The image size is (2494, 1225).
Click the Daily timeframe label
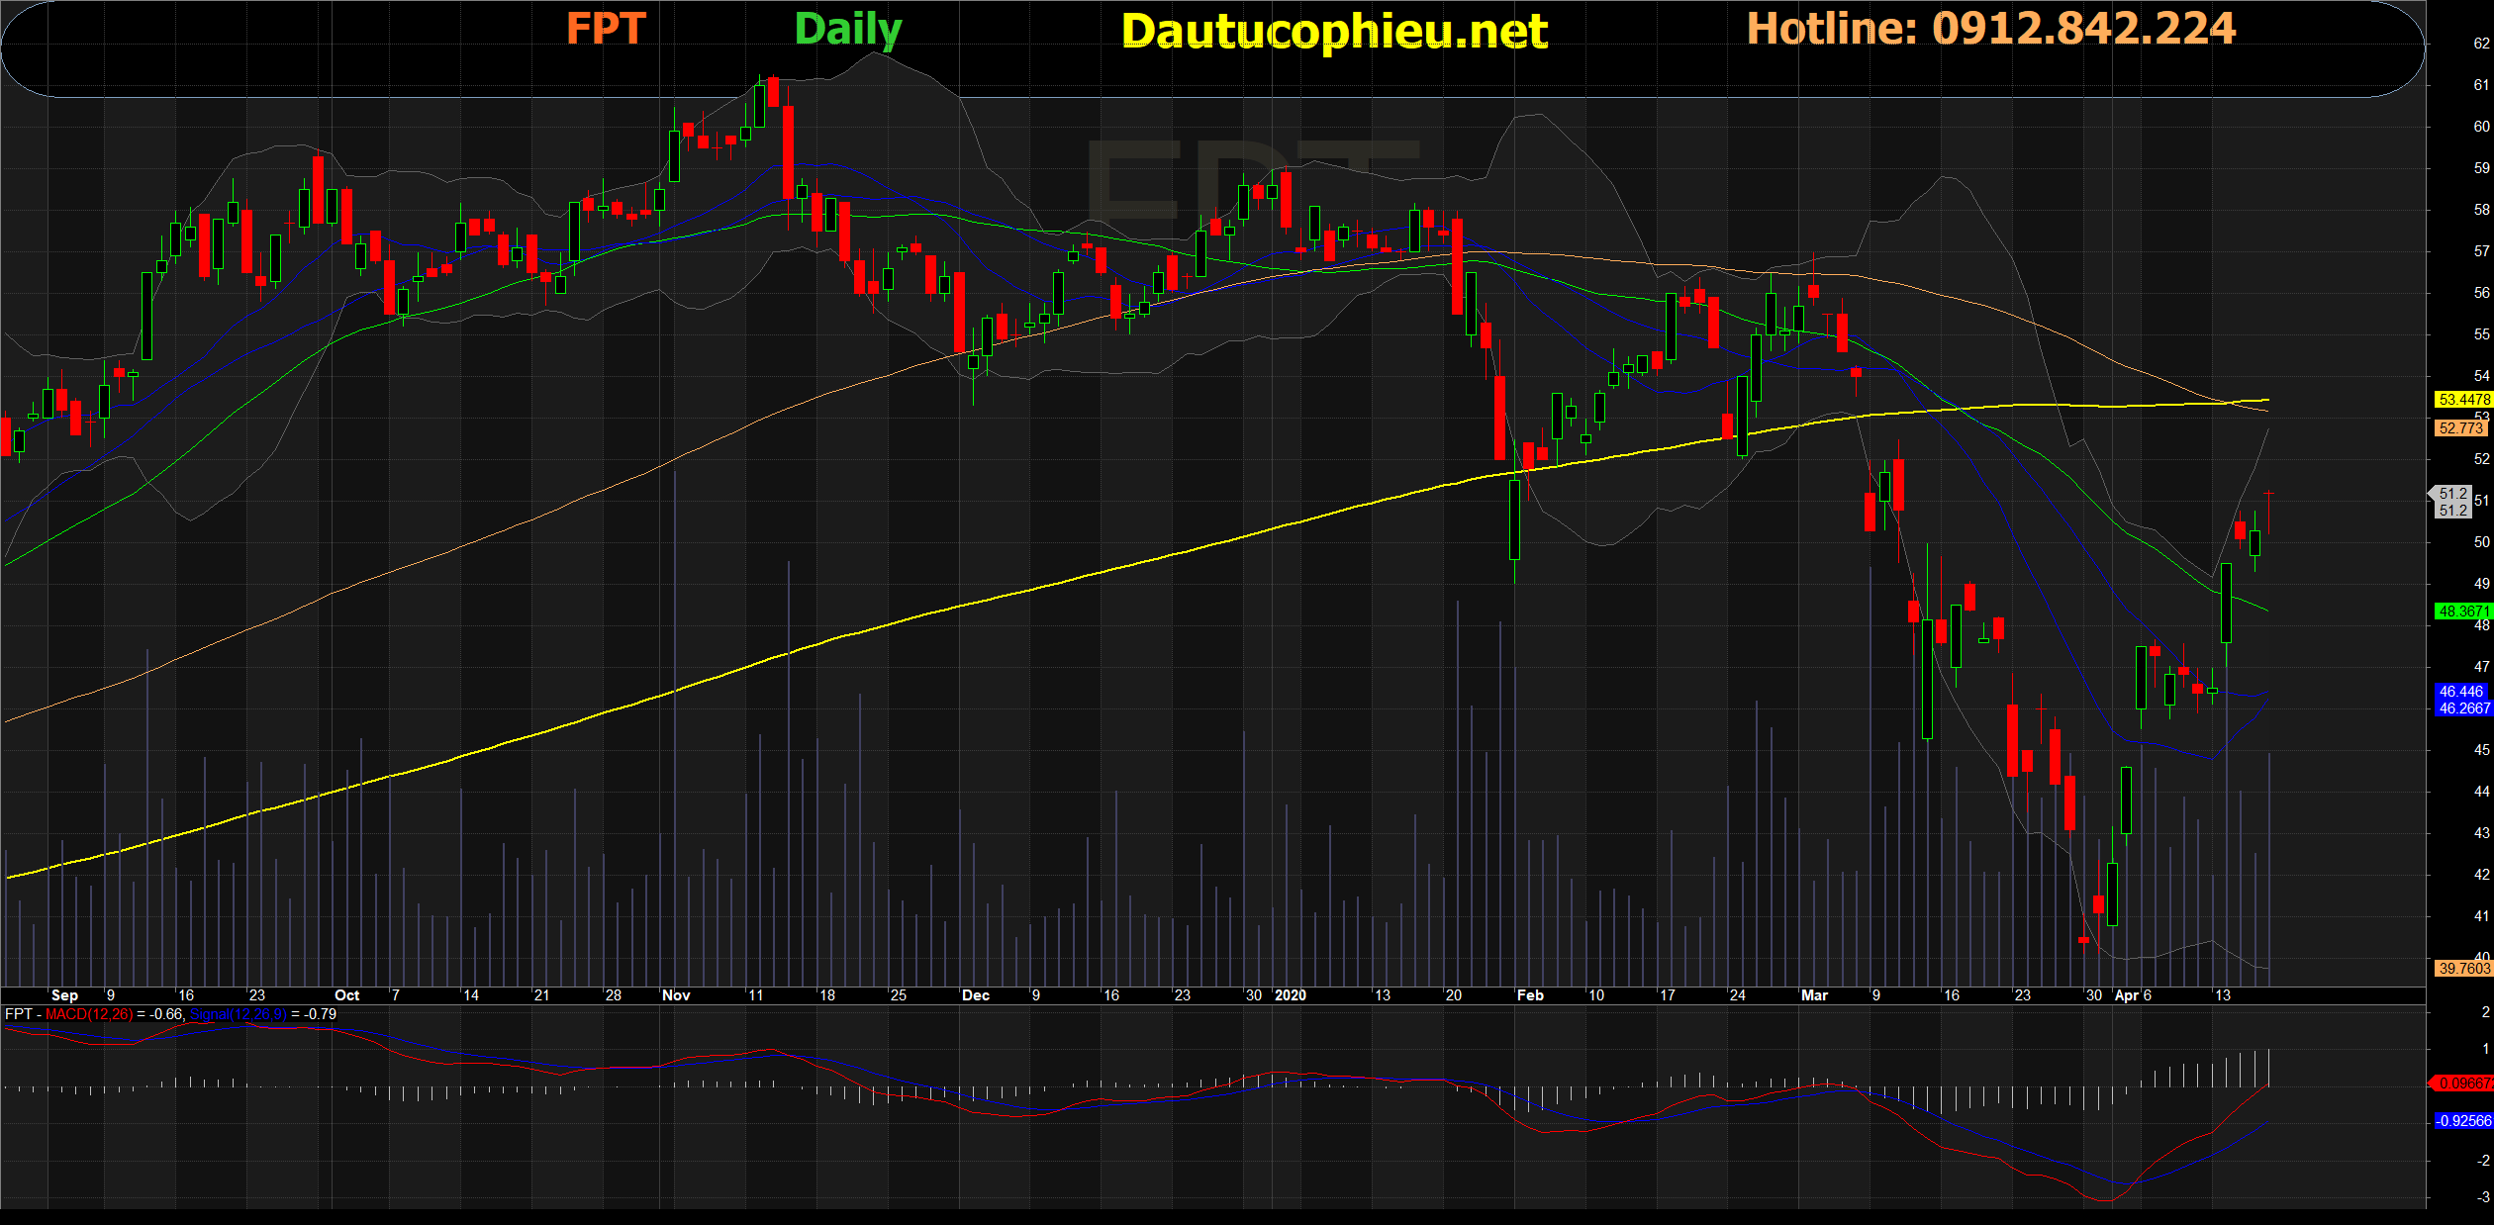click(848, 29)
